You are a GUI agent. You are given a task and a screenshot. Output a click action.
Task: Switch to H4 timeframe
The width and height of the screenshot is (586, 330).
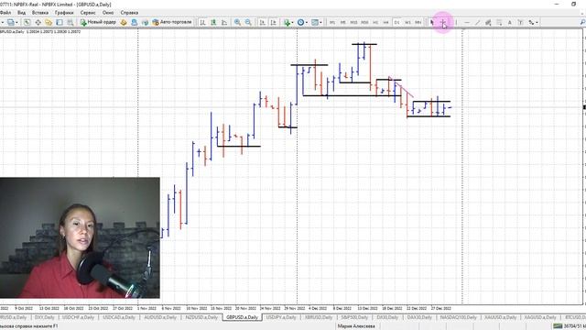pos(386,22)
